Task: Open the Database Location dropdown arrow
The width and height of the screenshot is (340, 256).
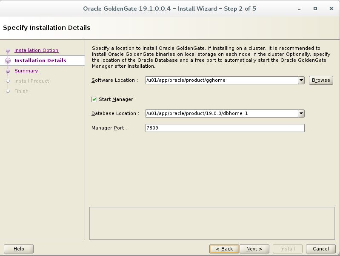Action: point(301,113)
